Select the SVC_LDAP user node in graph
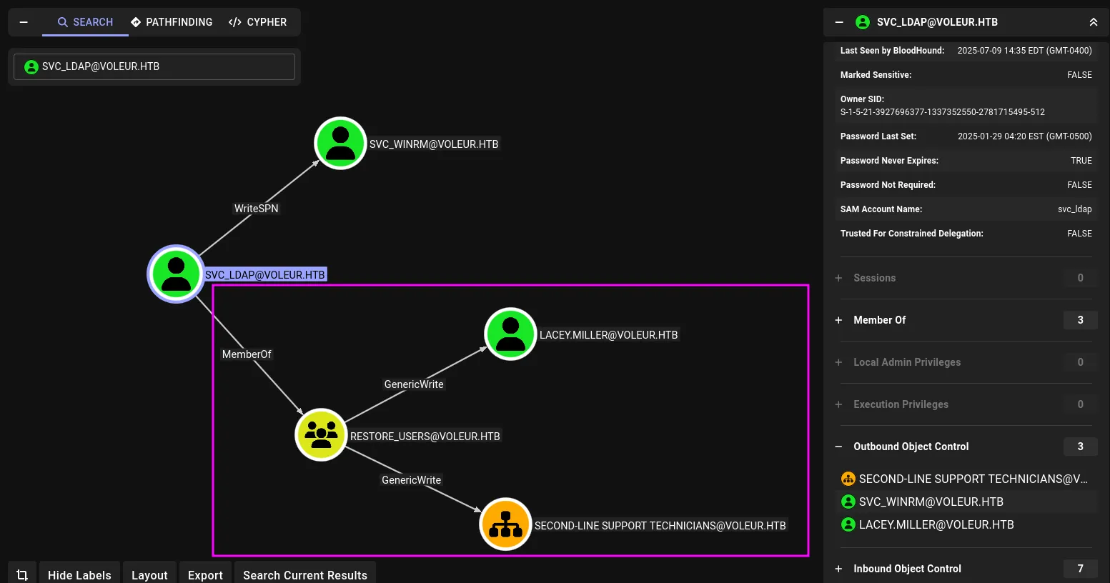Viewport: 1110px width, 583px height. coord(176,274)
